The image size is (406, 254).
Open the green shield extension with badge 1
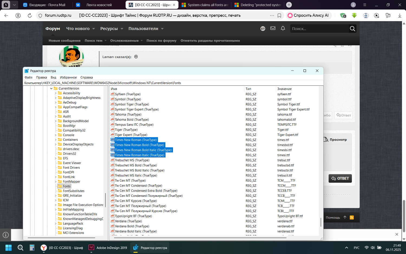point(343,15)
